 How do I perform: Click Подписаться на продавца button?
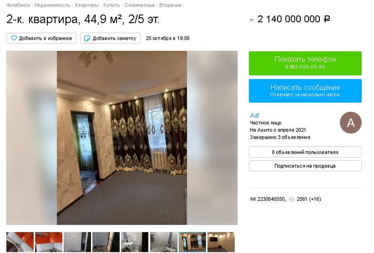(305, 166)
